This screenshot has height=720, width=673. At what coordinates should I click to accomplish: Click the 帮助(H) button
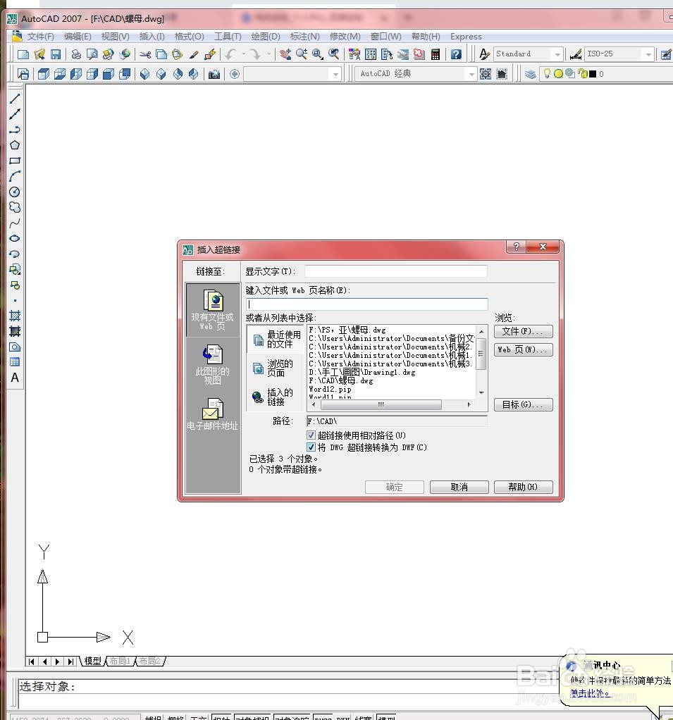[523, 487]
